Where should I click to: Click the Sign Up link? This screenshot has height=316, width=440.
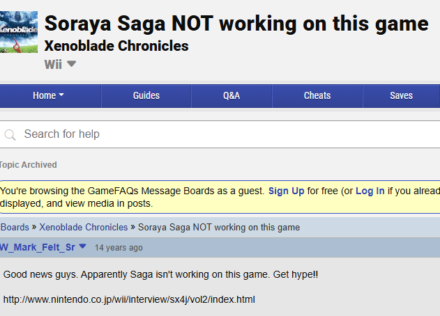[x=286, y=191]
